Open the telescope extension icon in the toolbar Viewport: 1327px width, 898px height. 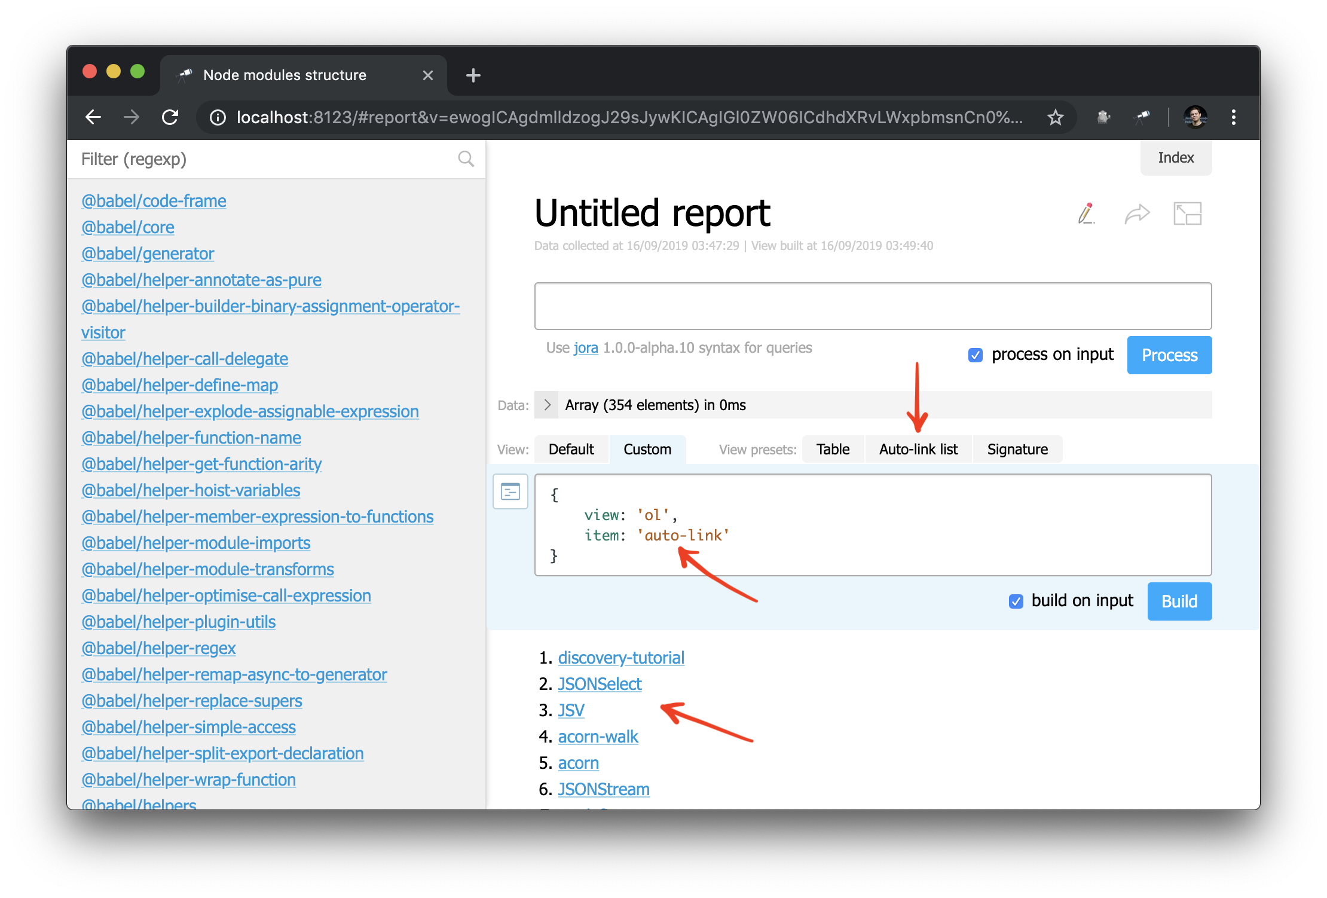1142,117
